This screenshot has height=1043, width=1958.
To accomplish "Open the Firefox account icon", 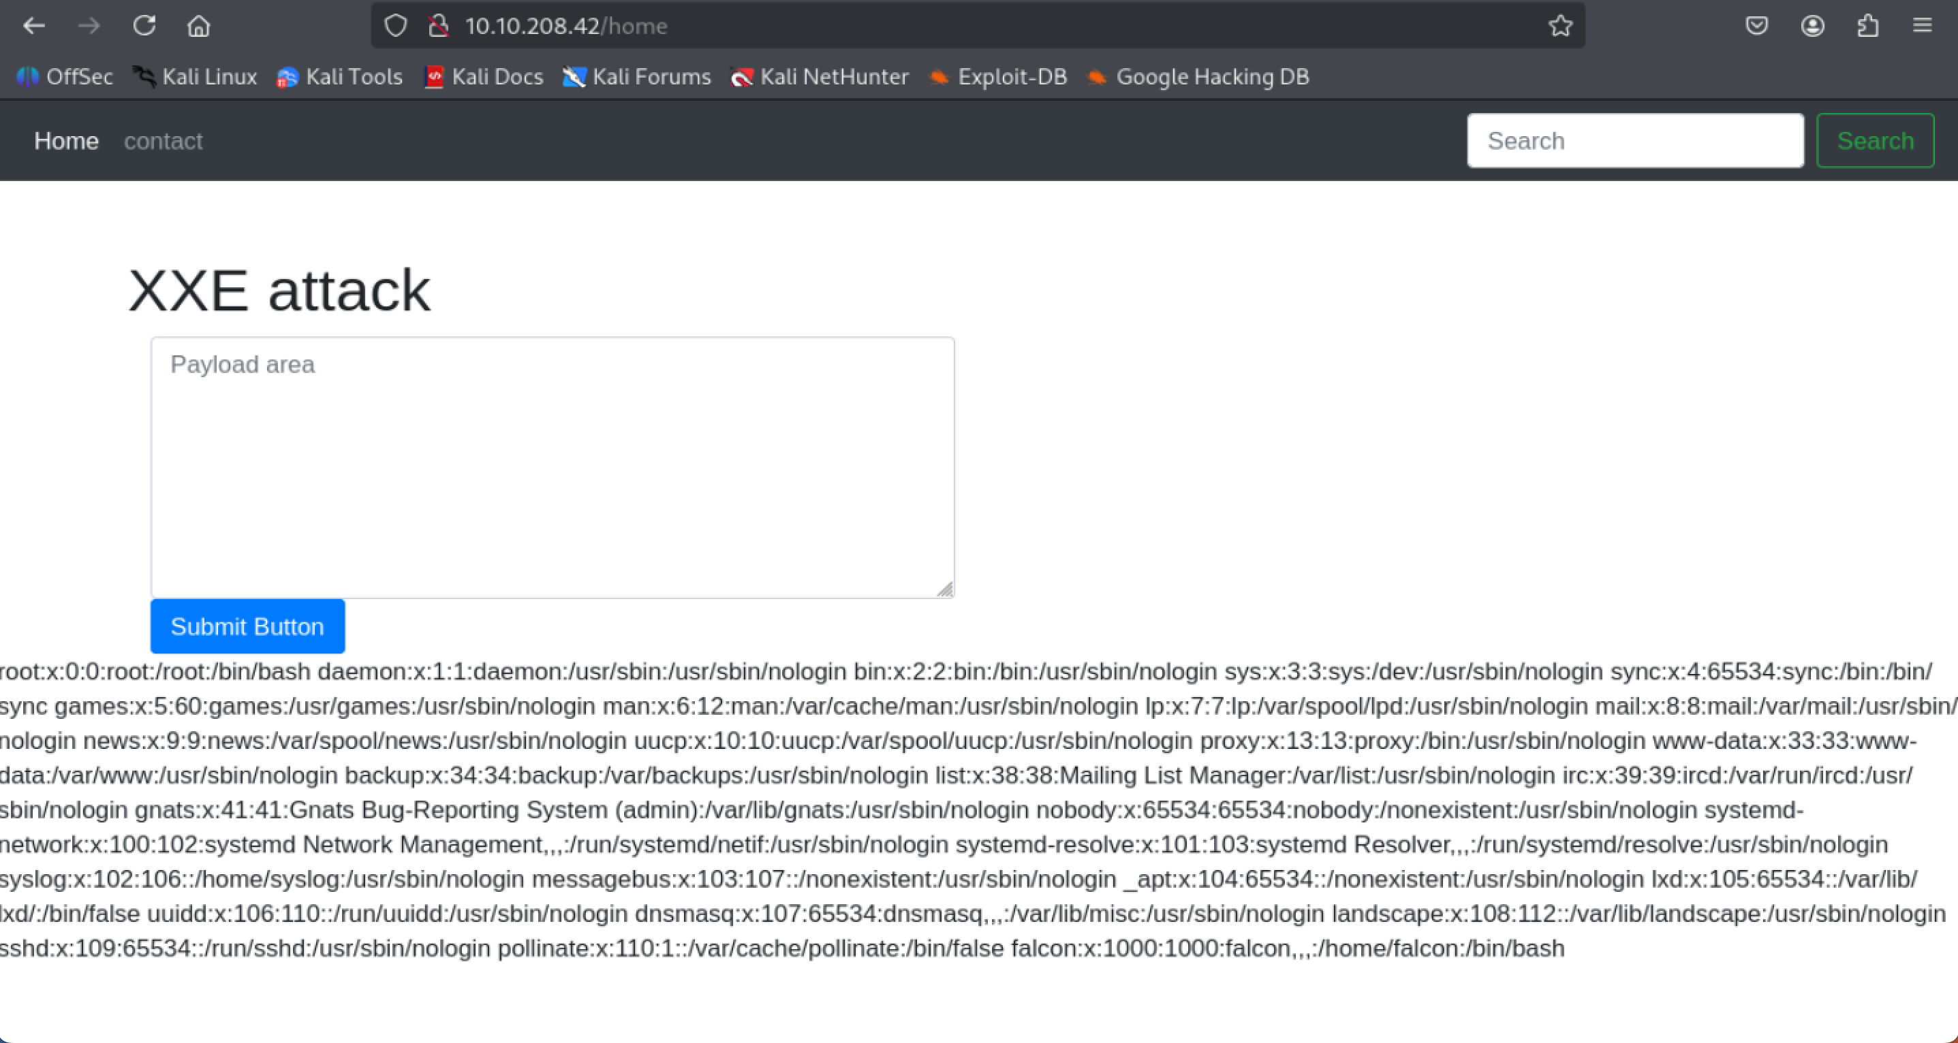I will coord(1812,26).
